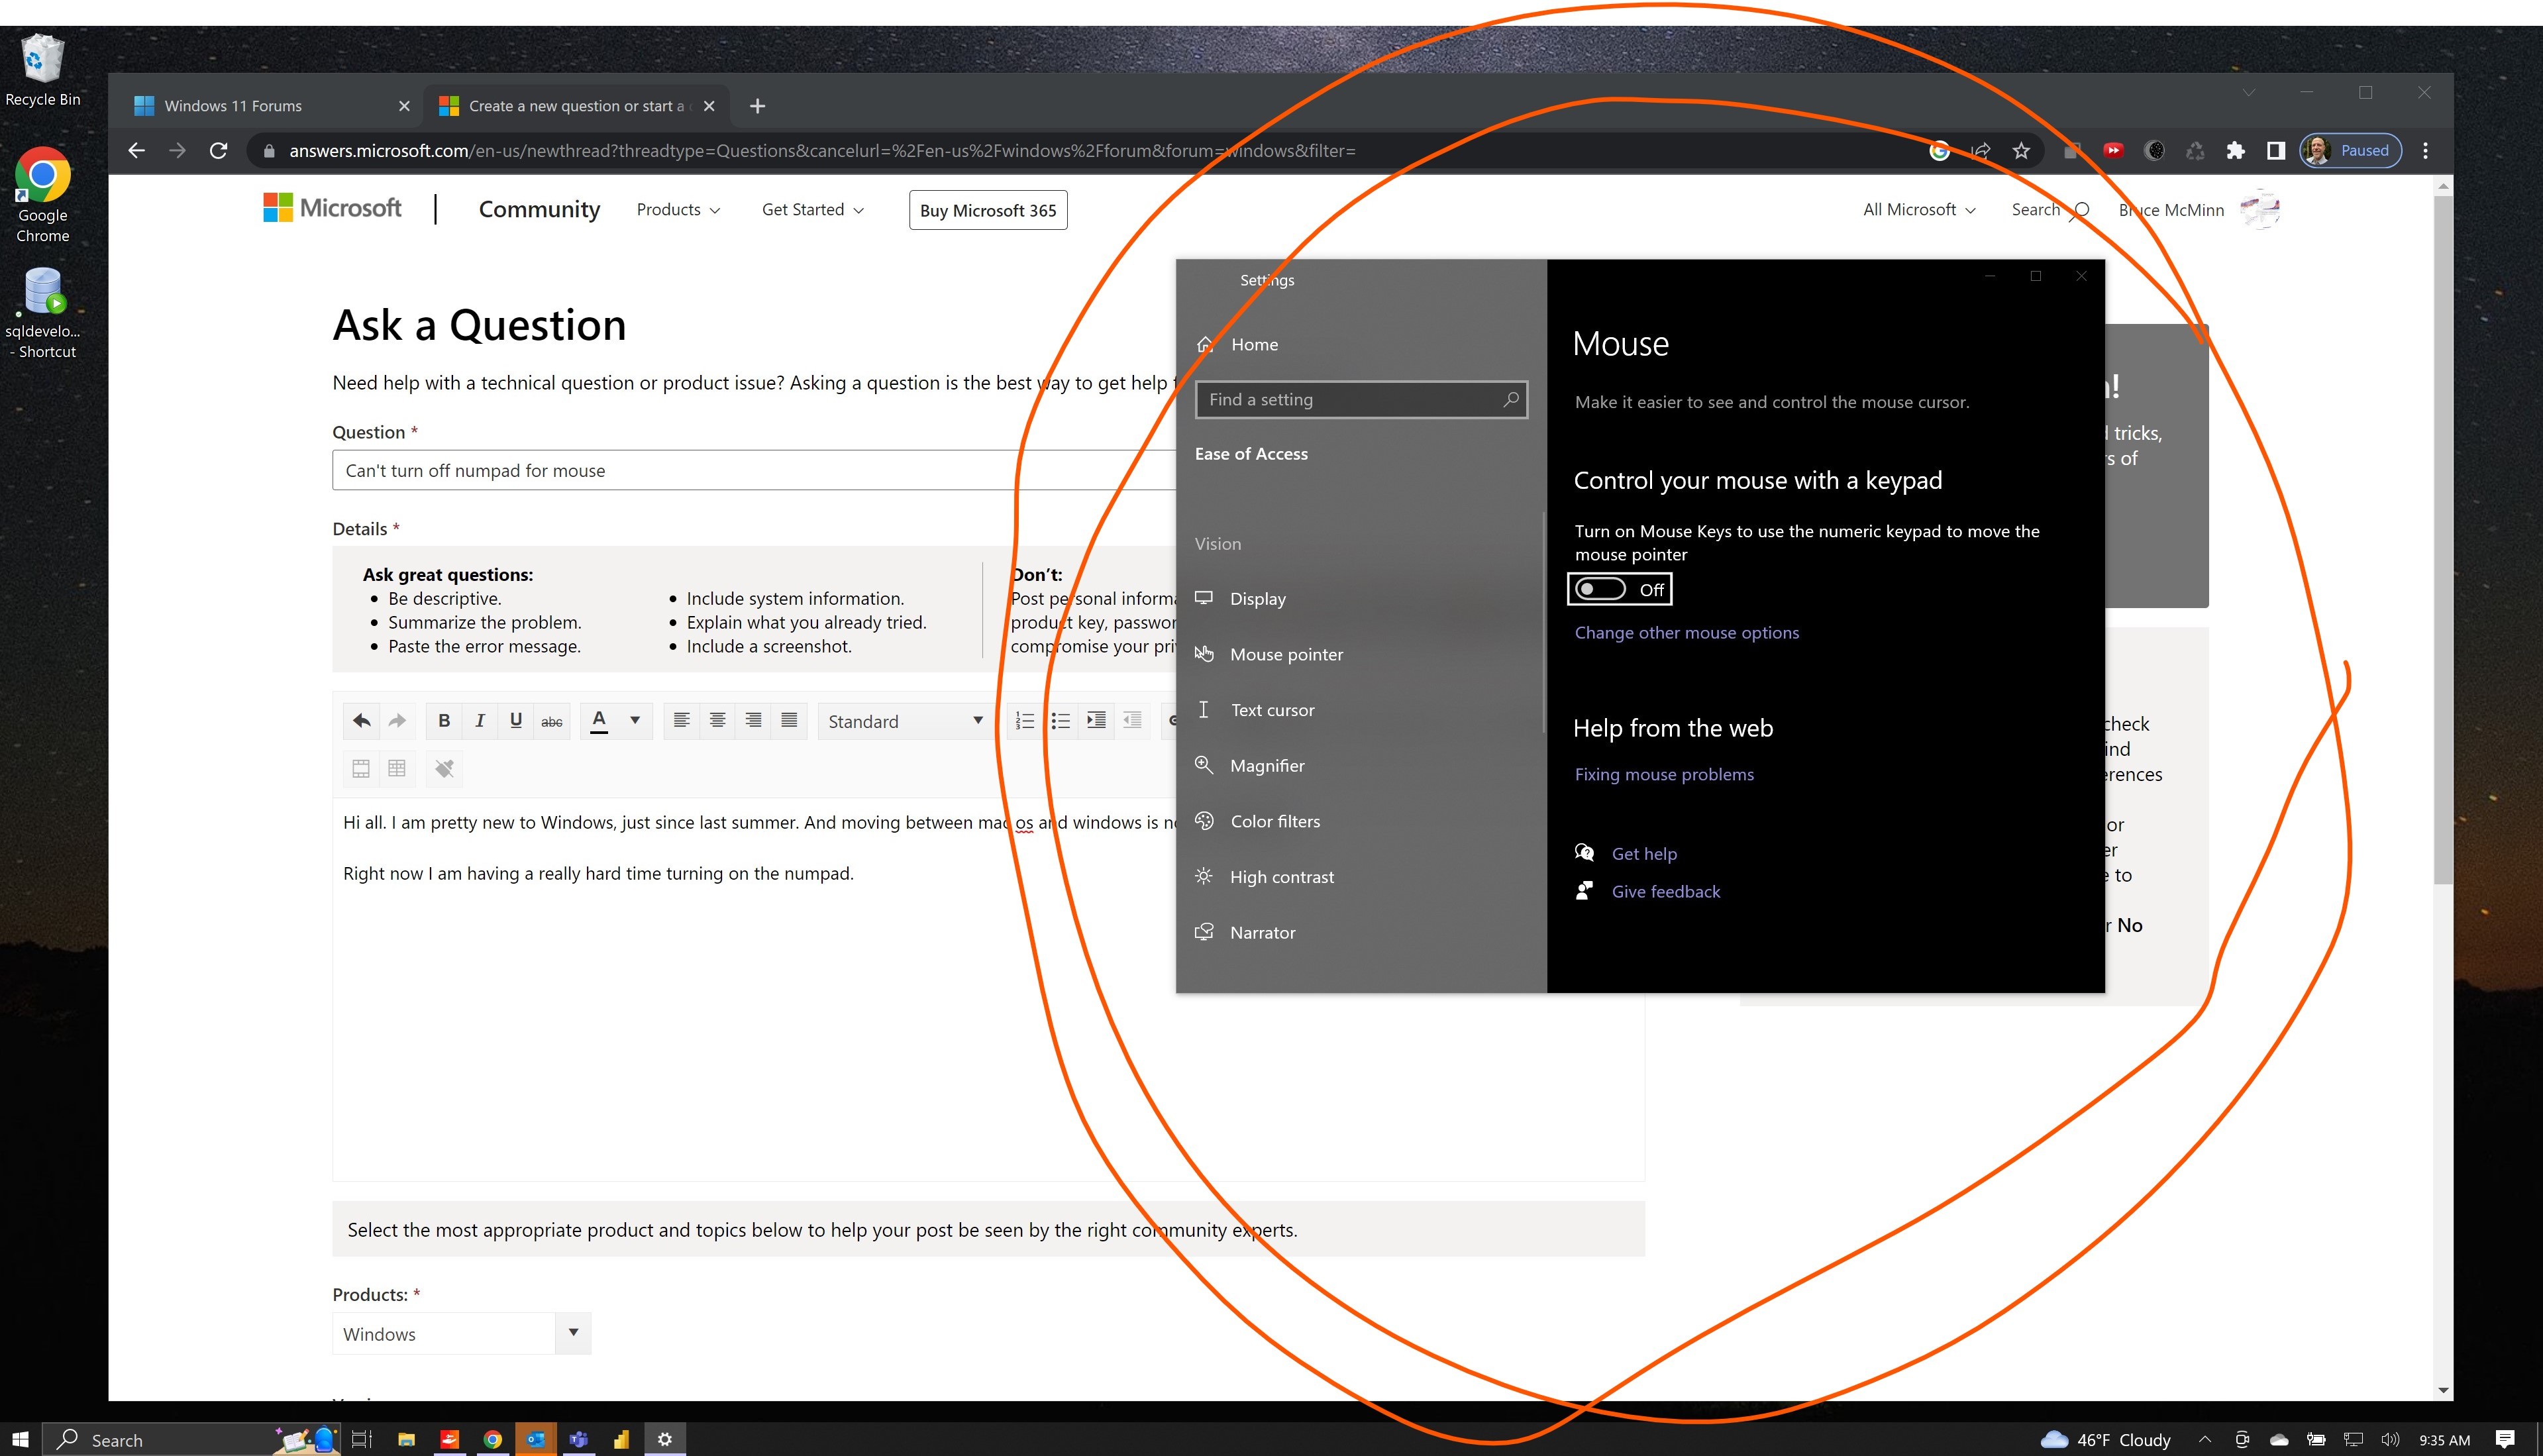Center align the text
This screenshot has width=2543, height=1456.
(x=717, y=721)
